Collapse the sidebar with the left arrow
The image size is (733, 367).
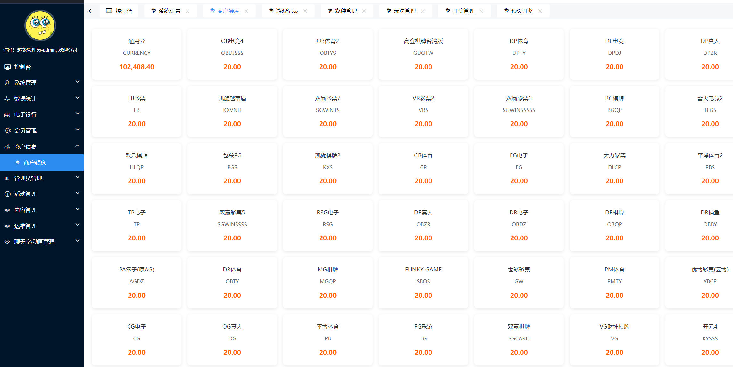90,11
